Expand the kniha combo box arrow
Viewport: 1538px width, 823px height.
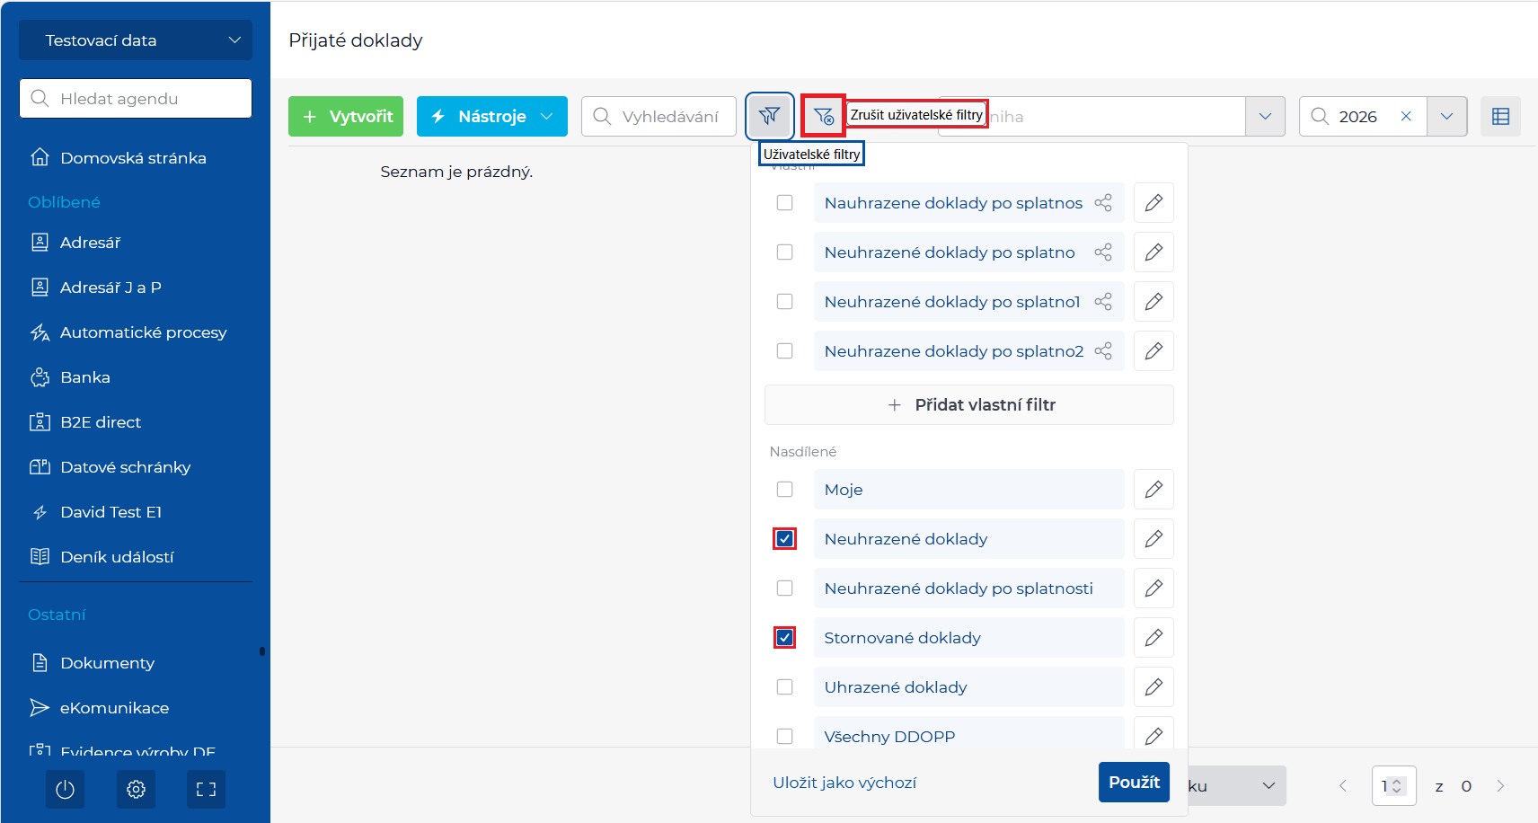click(x=1265, y=116)
